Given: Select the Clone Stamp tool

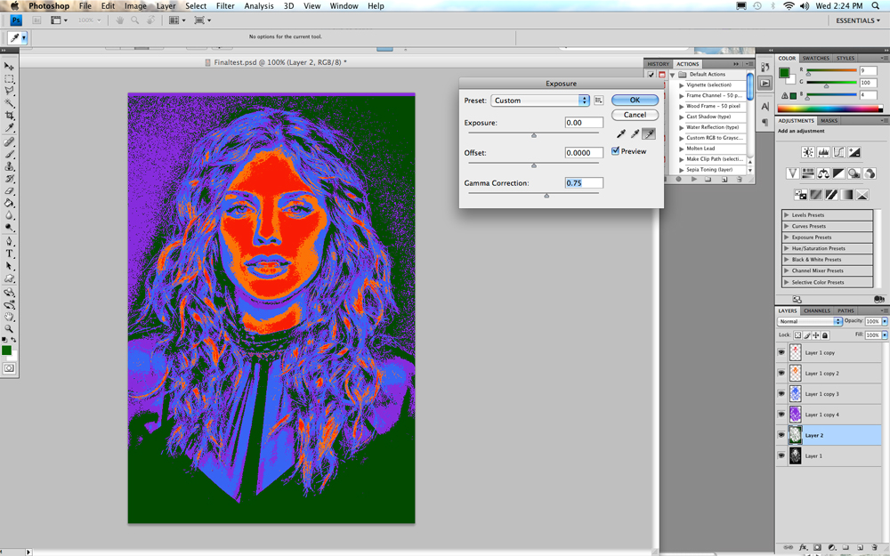Looking at the screenshot, I should coord(9,166).
